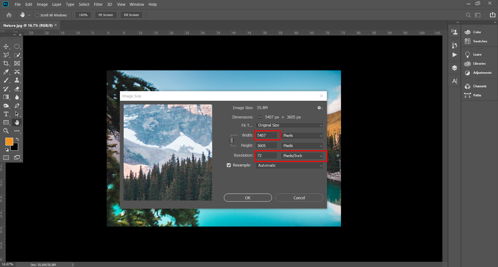
Task: Select the Gradient tool
Action: pyautogui.click(x=6, y=97)
